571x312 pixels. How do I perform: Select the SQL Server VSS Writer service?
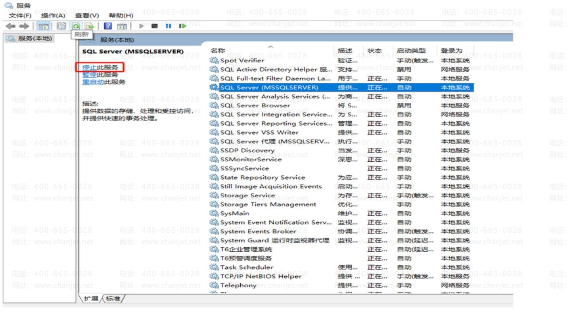coord(341,132)
